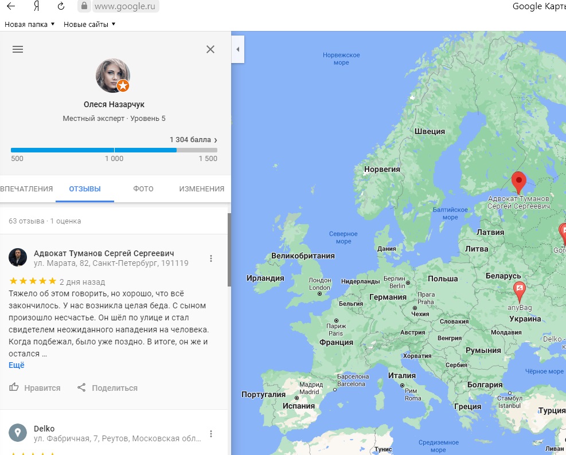566x455 pixels.
Task: Click the reviews list scrollbar
Action: tap(229, 250)
